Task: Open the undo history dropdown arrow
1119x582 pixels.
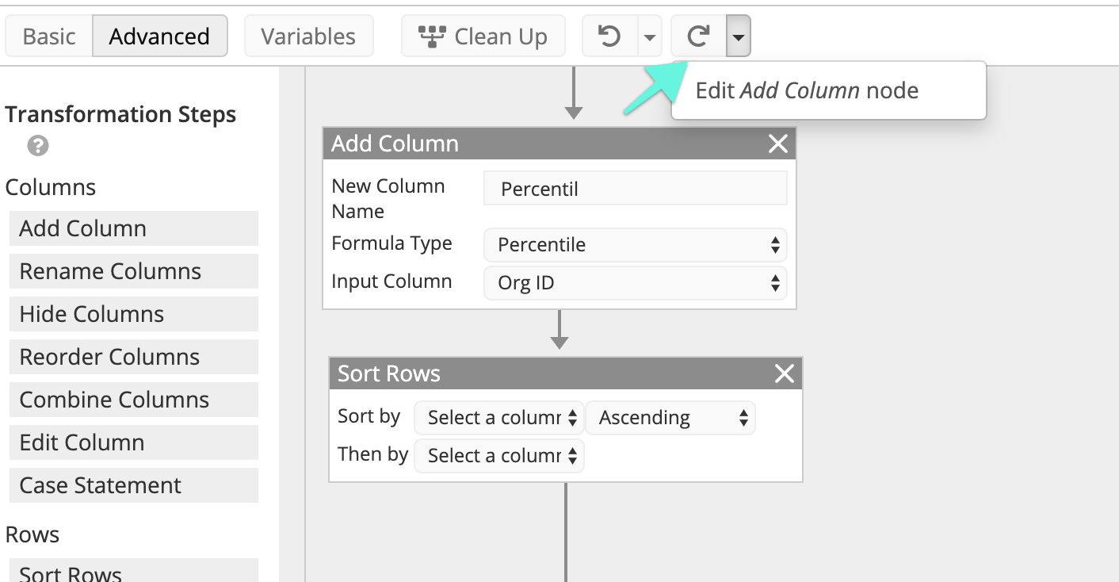Action: tap(650, 36)
